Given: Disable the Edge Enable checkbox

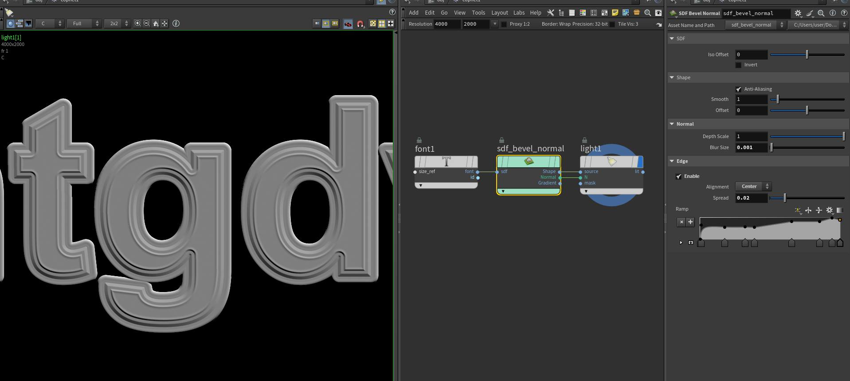Looking at the screenshot, I should click(x=678, y=177).
